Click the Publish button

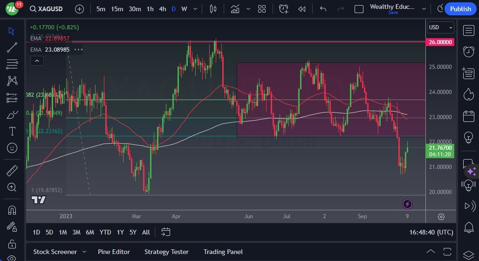point(460,9)
